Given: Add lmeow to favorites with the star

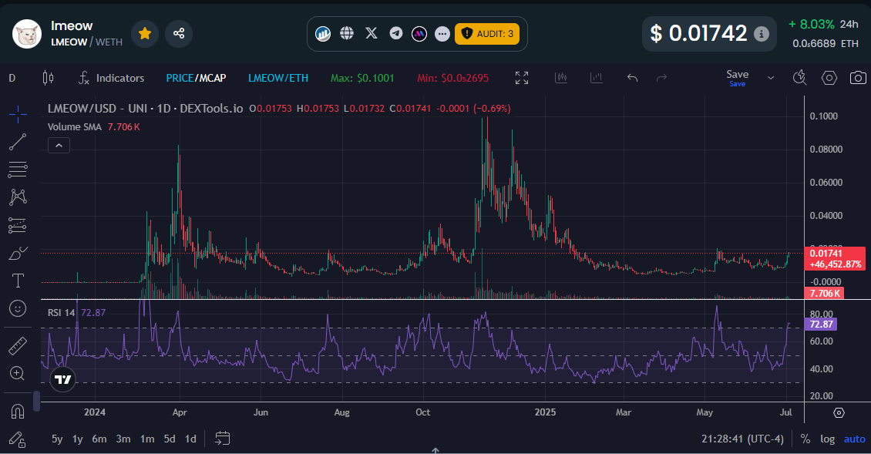Looking at the screenshot, I should point(145,33).
